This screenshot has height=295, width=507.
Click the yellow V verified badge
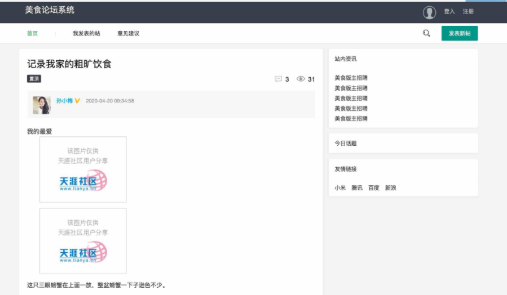pyautogui.click(x=77, y=101)
